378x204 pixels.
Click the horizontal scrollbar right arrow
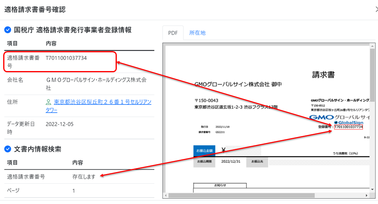coord(367,195)
